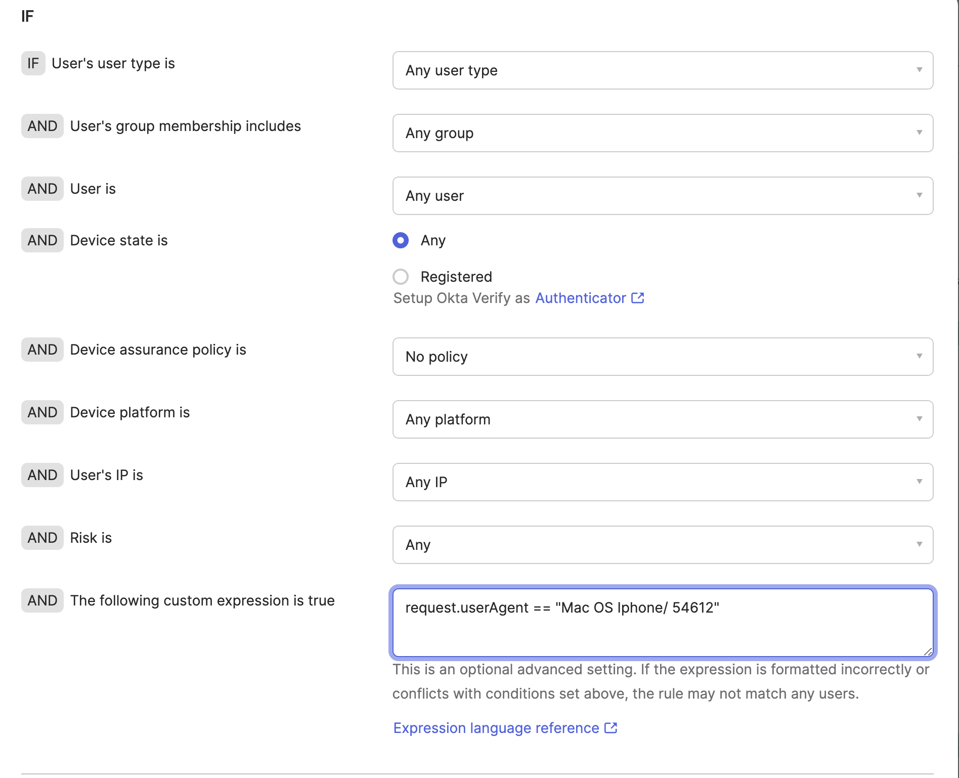Screen dimensions: 959x778
Task: Open the Any user type dropdown
Action: coord(662,70)
